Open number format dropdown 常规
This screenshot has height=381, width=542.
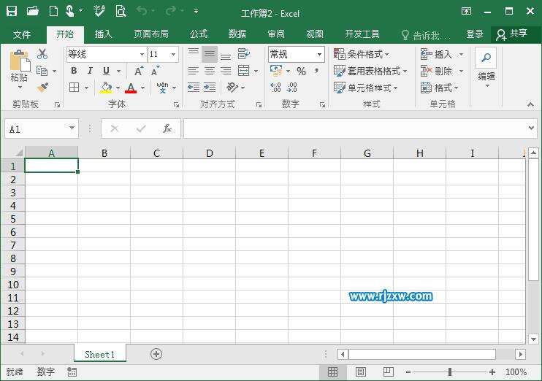click(320, 54)
